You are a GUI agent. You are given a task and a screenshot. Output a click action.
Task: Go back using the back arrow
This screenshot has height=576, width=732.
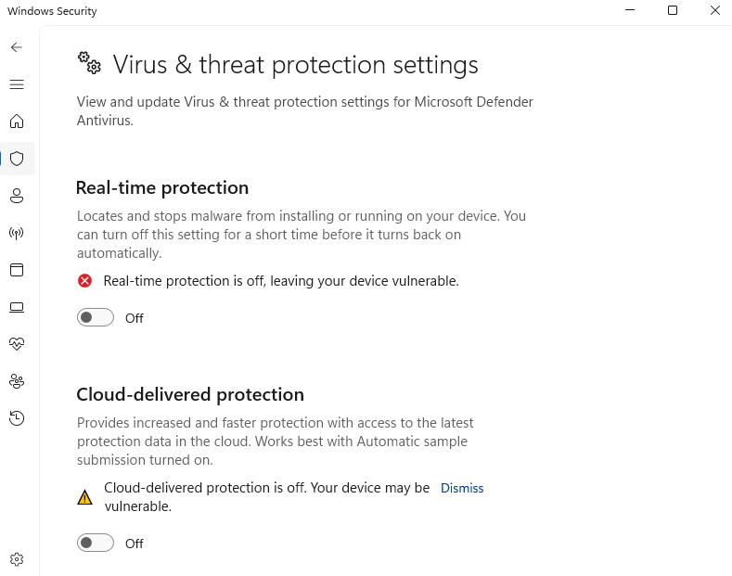point(17,47)
